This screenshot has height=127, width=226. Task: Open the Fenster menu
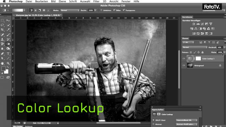click(126, 1)
